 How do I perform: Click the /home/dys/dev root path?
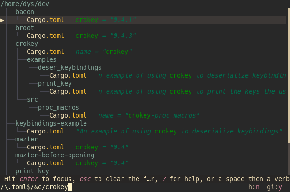point(25,4)
